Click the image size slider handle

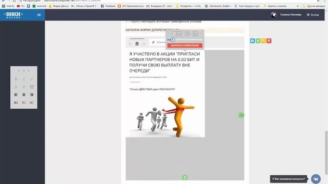tap(173, 40)
